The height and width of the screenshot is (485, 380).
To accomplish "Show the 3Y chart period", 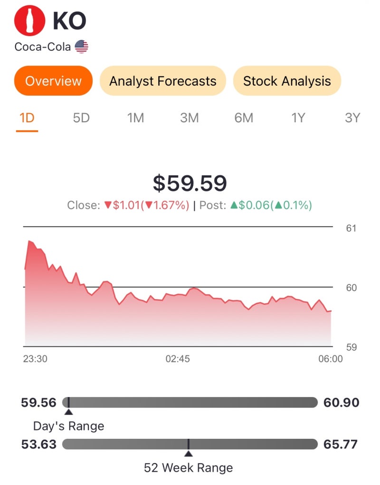I will (352, 118).
